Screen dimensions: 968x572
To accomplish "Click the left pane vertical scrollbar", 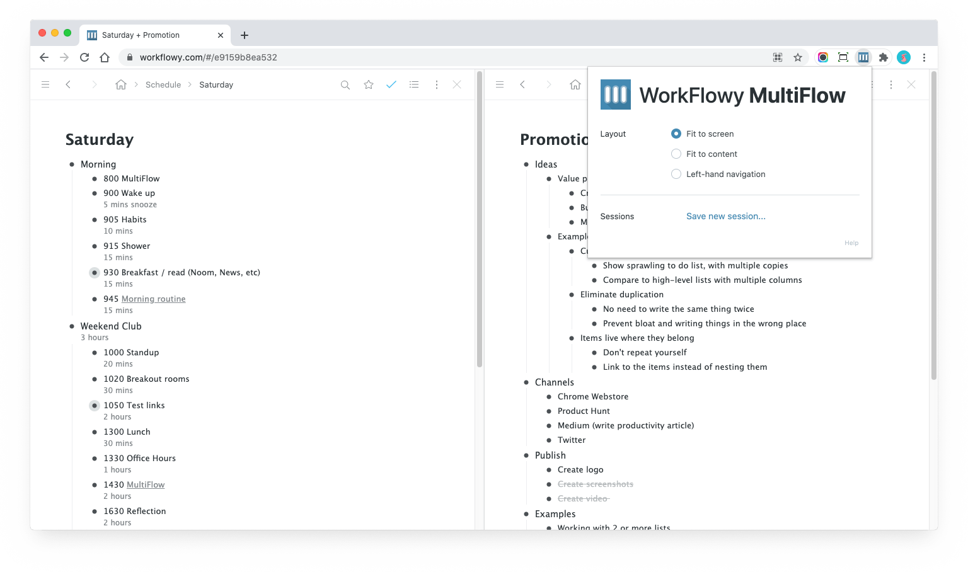I will [x=480, y=220].
